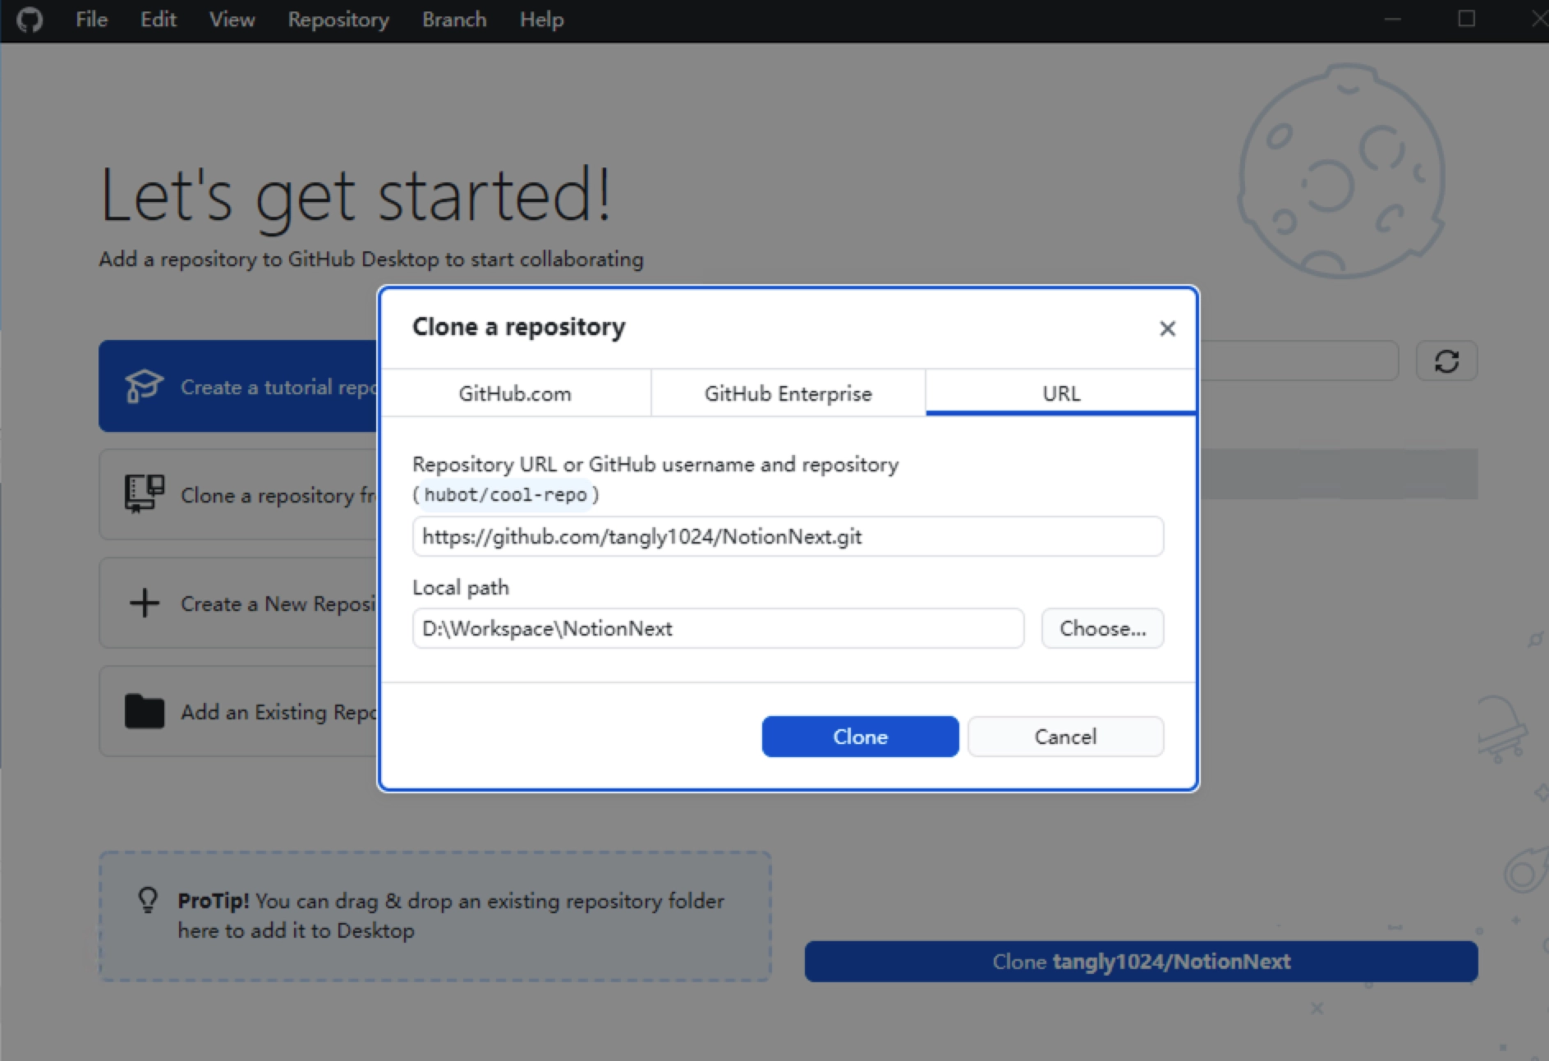Click Create a New Repository option
This screenshot has height=1061, width=1549.
(238, 603)
